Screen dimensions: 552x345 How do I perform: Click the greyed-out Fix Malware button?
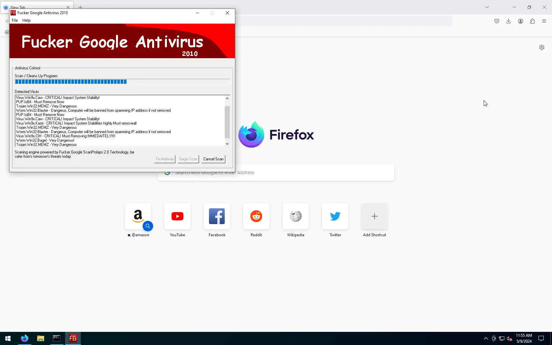point(165,159)
